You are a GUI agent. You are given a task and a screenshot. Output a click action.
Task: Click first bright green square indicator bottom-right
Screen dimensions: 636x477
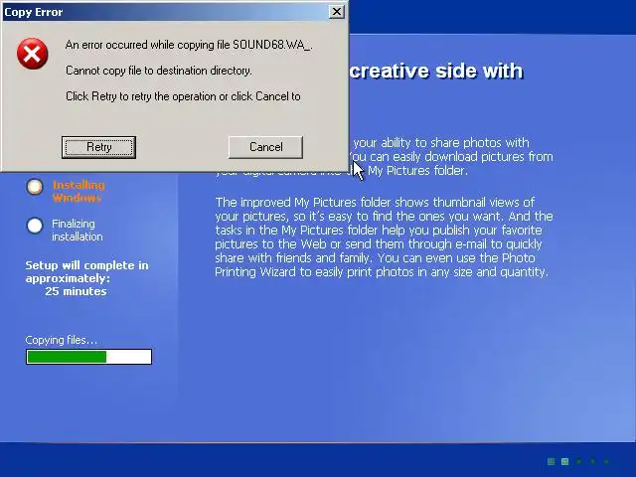point(551,461)
